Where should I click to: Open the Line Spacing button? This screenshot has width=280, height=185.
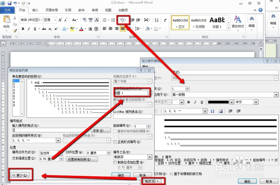(x=138, y=28)
